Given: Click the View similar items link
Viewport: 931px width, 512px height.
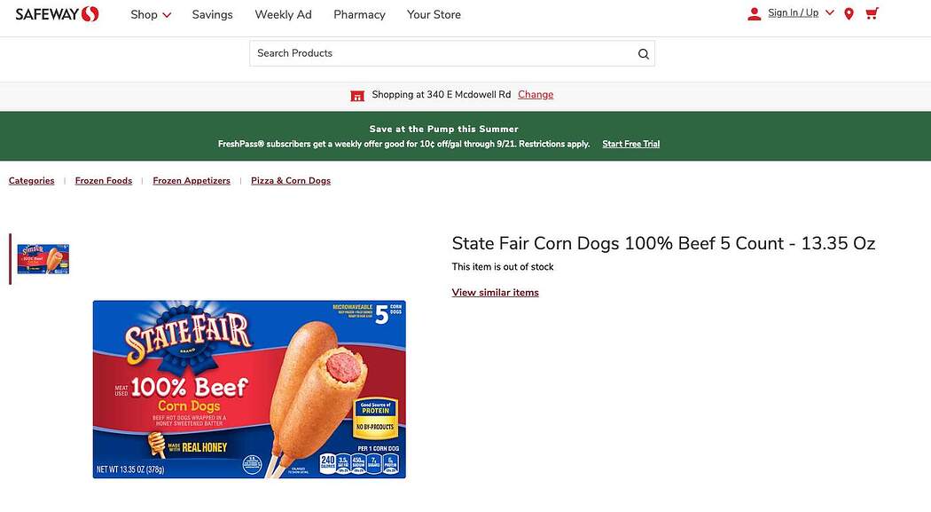Looking at the screenshot, I should tap(495, 292).
